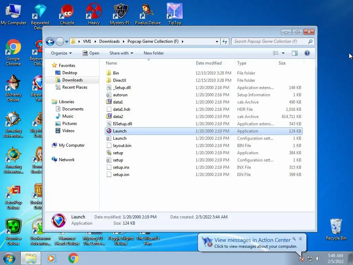Click the Action Center flag tray icon
This screenshot has width=353, height=265.
[301, 259]
